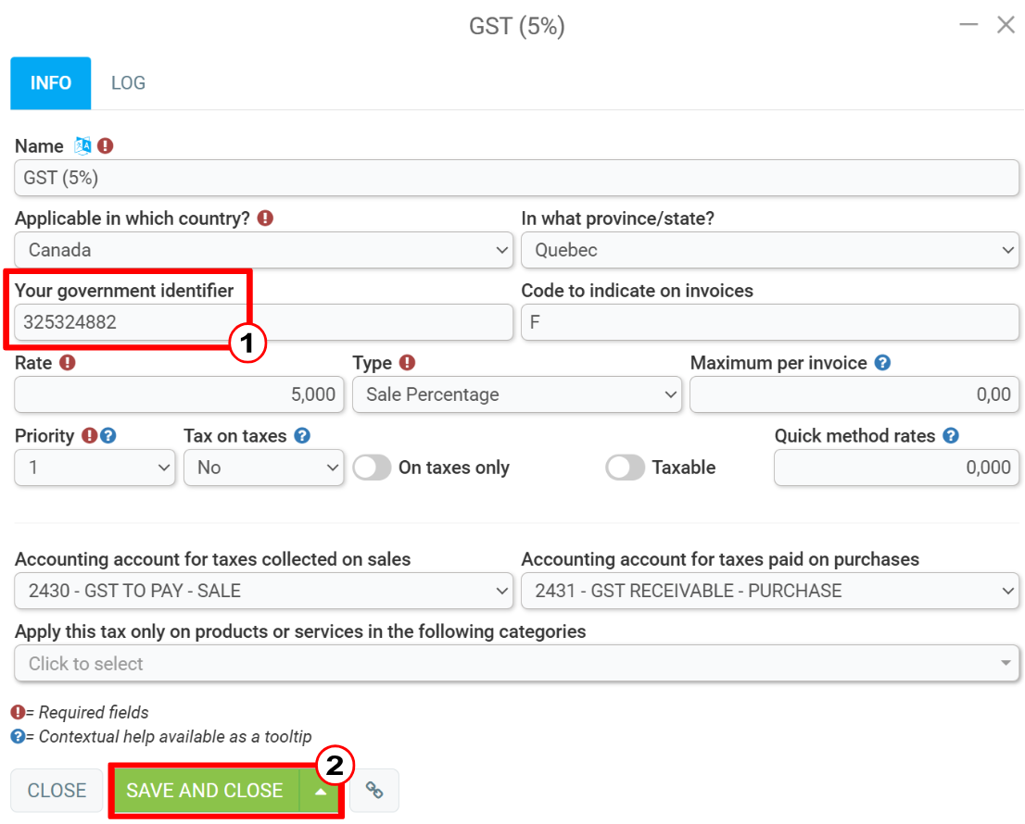This screenshot has height=824, width=1025.
Task: Open the Priority dropdown
Action: pos(95,468)
